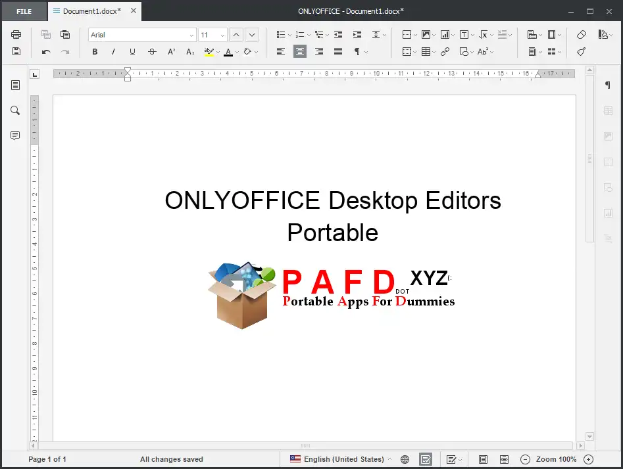This screenshot has width=623, height=469.
Task: Undo the last action
Action: click(46, 52)
